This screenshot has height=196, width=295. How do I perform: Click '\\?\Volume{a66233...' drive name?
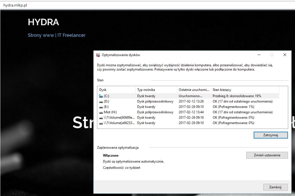point(119,123)
